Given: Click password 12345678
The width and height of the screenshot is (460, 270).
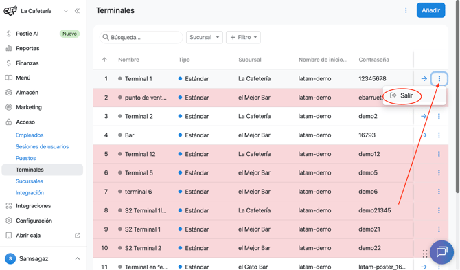Looking at the screenshot, I should [x=372, y=78].
